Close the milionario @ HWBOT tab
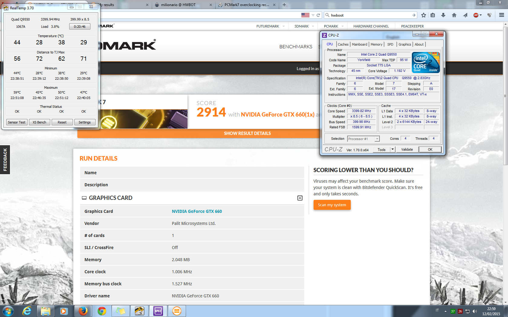This screenshot has height=317, width=508. [211, 5]
